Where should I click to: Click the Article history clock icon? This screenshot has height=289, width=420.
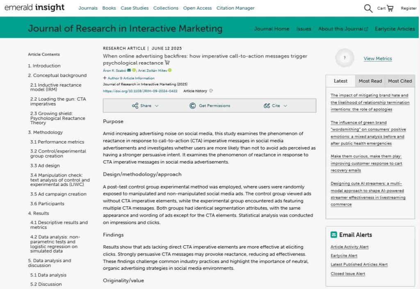[x=211, y=91]
